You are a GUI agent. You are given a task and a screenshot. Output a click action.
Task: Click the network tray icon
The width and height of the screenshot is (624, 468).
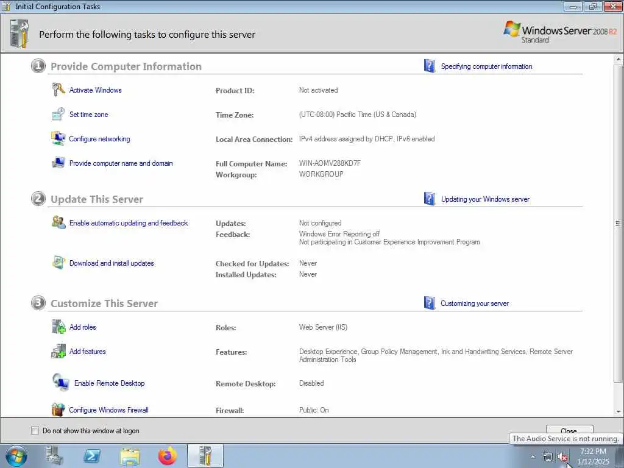coord(548,457)
